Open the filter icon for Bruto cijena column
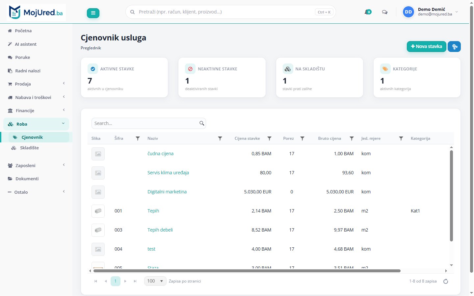 (x=352, y=138)
